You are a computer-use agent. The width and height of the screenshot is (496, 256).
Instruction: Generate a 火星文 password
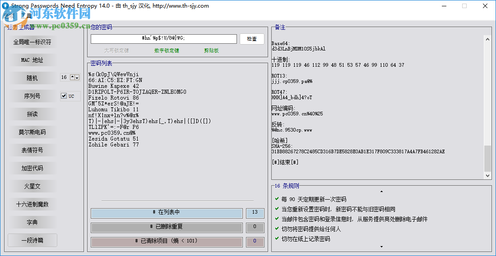click(x=32, y=186)
